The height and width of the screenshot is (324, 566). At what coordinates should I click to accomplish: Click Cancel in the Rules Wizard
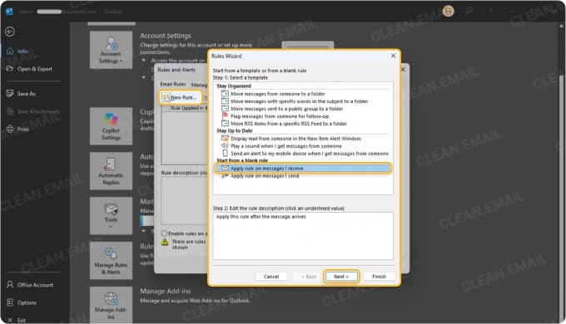[x=271, y=277]
